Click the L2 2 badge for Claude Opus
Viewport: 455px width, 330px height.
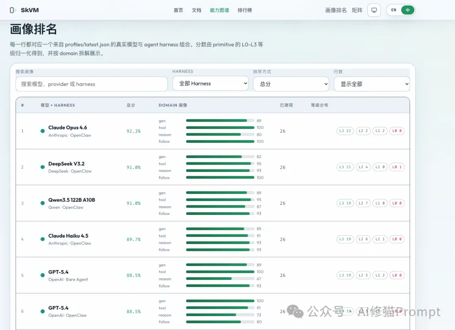363,131
